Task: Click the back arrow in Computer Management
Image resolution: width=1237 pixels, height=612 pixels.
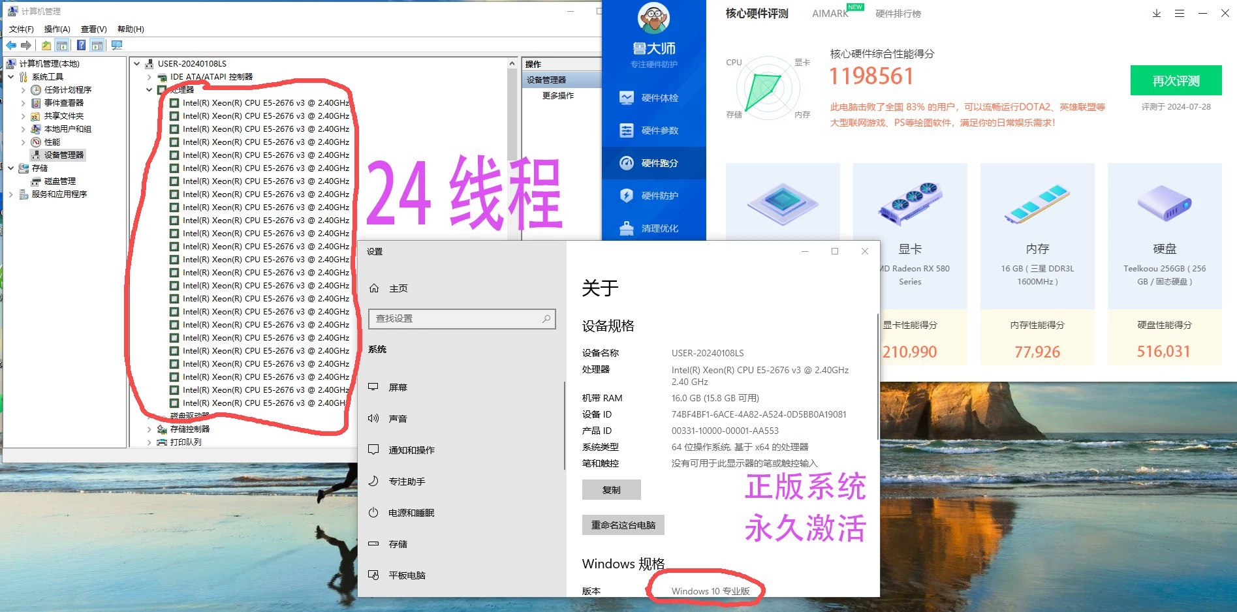Action: (10, 45)
